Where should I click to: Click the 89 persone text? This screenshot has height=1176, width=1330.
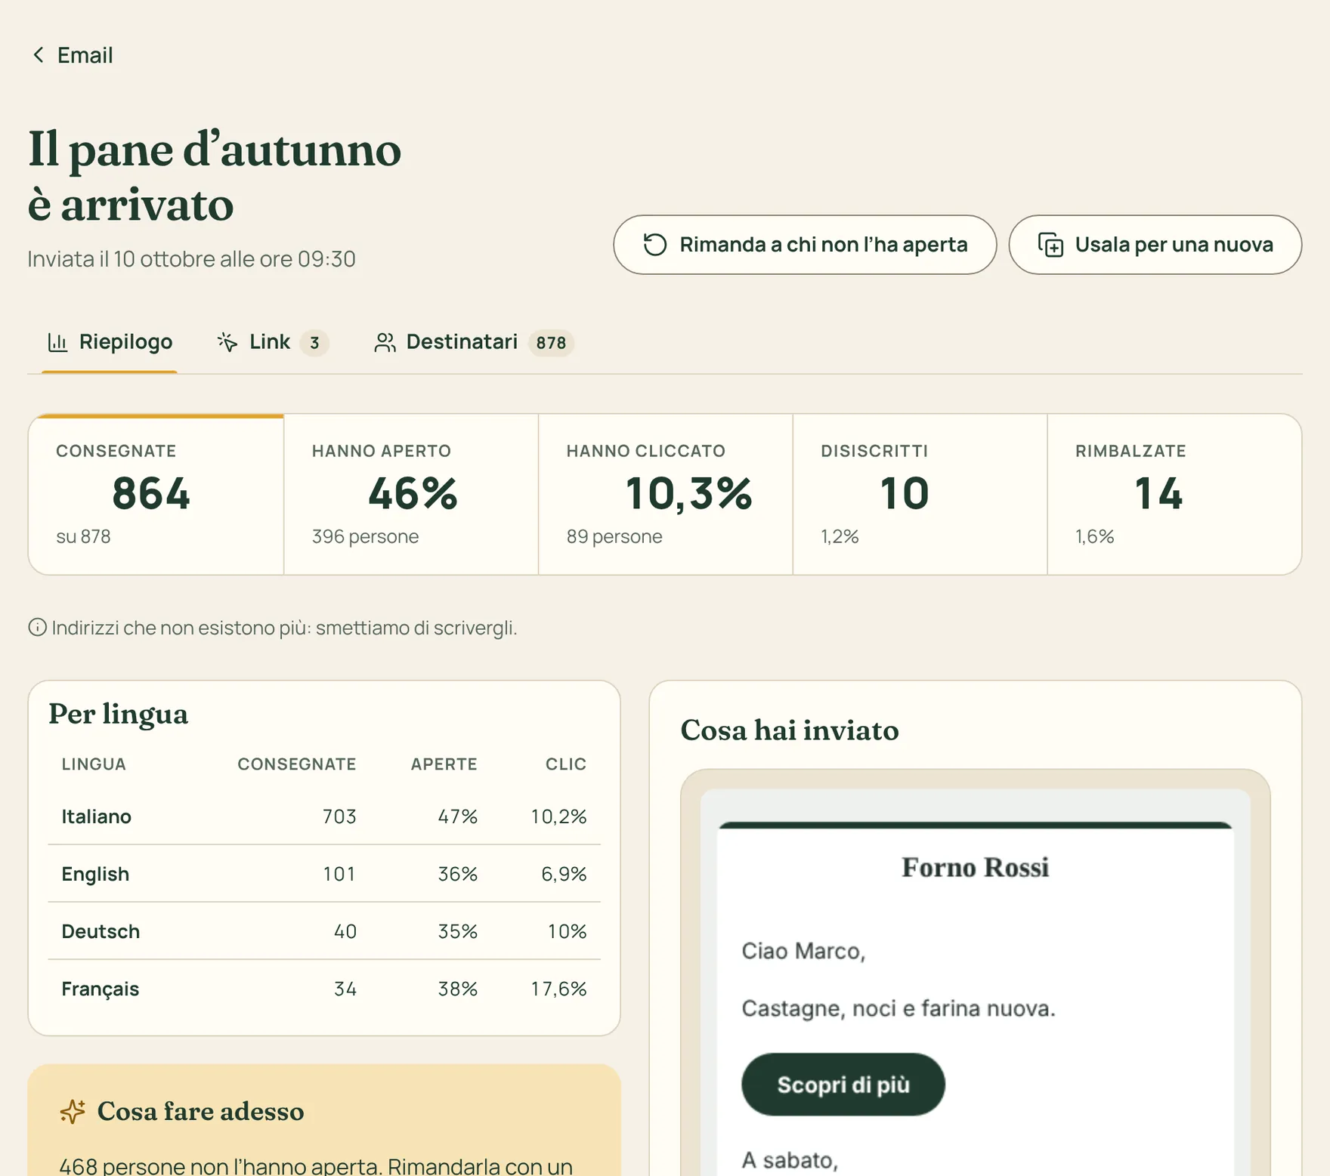(x=614, y=536)
